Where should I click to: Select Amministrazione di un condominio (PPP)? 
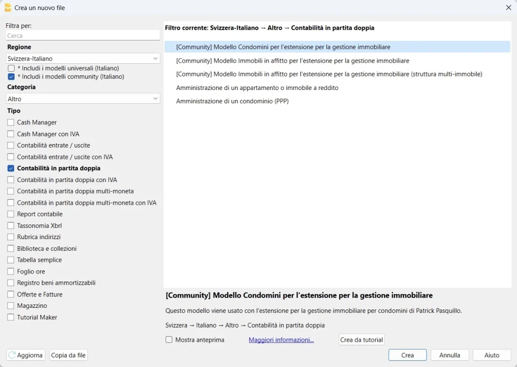point(232,101)
